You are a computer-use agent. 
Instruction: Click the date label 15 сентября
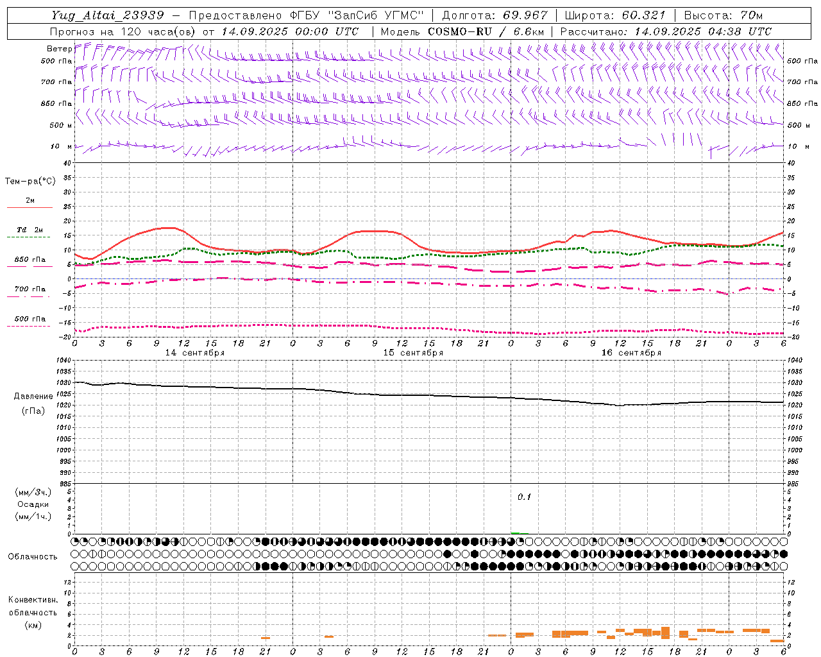pos(413,353)
